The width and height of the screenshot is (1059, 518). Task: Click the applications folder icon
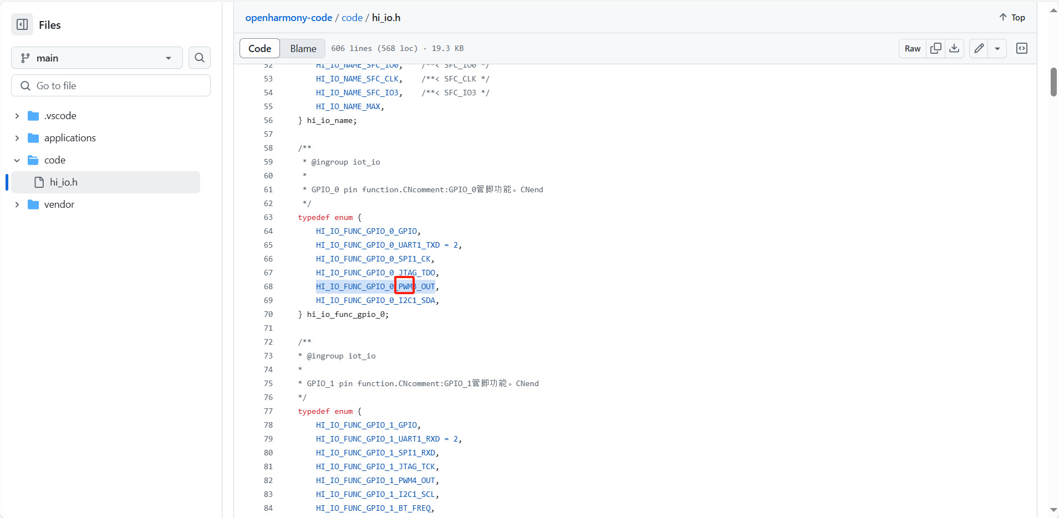click(x=33, y=138)
